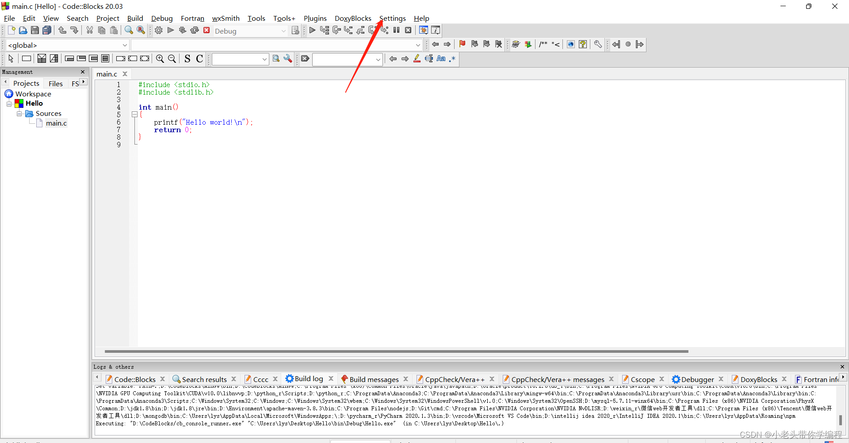Insert a DoxyBlocks block comment
The image size is (849, 443).
pyautogui.click(x=543, y=44)
